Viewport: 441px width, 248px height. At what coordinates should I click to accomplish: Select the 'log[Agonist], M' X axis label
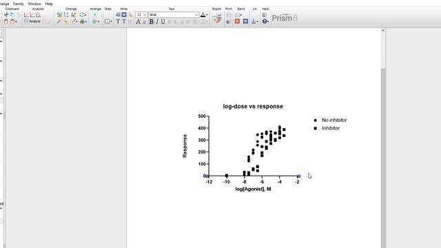tap(253, 189)
